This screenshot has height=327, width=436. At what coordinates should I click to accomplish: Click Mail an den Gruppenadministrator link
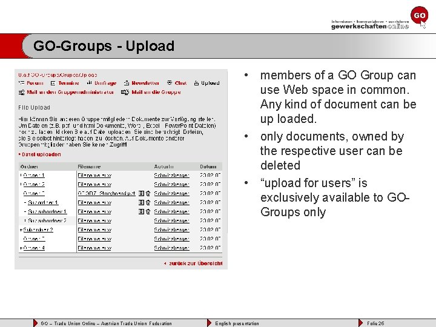tap(70, 92)
